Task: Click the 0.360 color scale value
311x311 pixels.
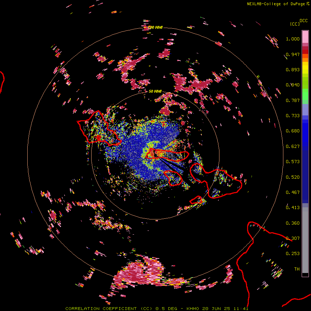Action: (293, 223)
